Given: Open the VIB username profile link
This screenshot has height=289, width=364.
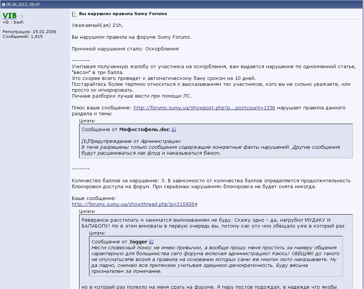Looking at the screenshot, I should [10, 15].
